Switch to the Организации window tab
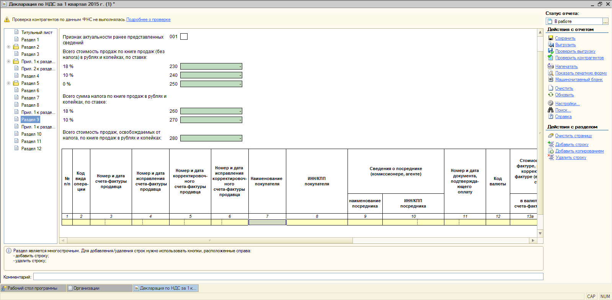Image resolution: width=612 pixels, height=300 pixels. point(86,288)
